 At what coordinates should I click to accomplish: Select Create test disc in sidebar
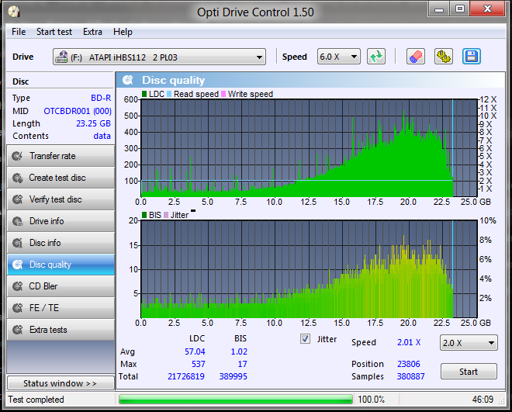pyautogui.click(x=61, y=178)
